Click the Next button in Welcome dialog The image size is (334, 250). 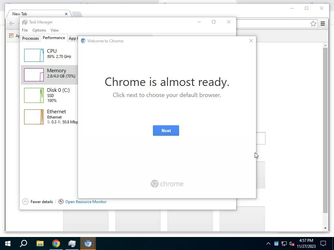[x=166, y=131]
